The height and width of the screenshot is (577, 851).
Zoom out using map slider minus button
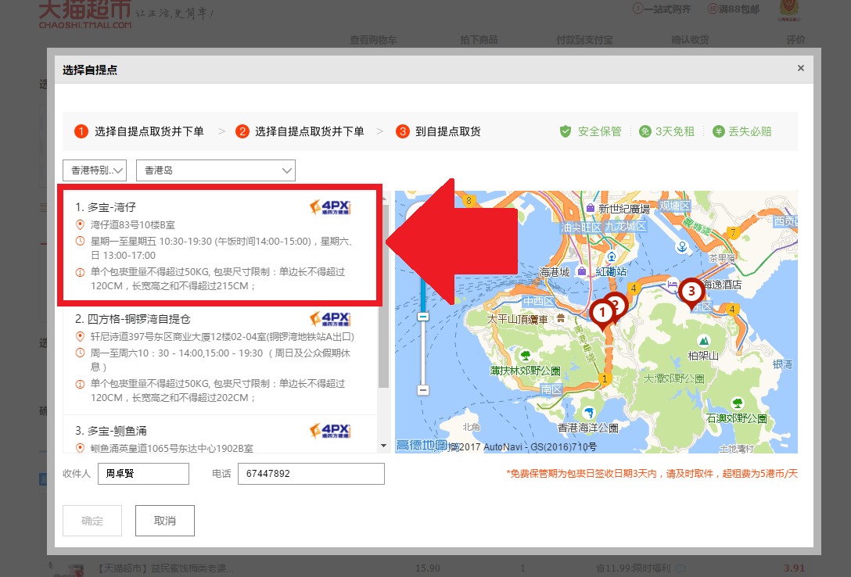pos(423,390)
